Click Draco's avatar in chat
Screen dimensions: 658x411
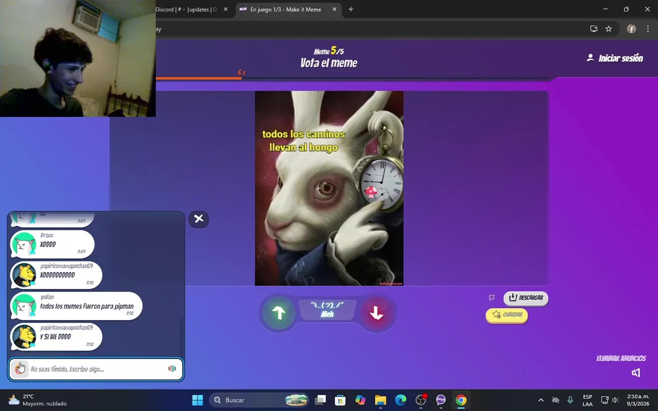tap(24, 244)
